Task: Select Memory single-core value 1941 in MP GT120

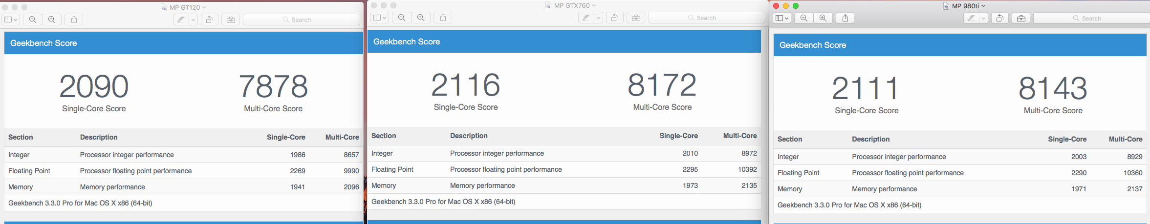Action: click(x=298, y=187)
